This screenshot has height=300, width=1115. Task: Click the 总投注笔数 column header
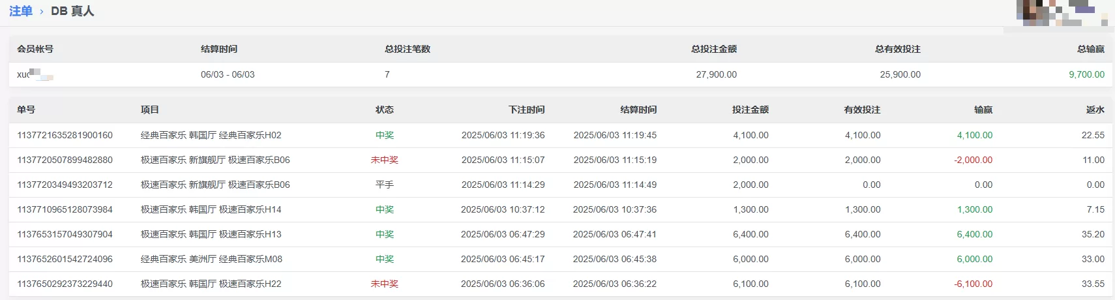click(408, 49)
